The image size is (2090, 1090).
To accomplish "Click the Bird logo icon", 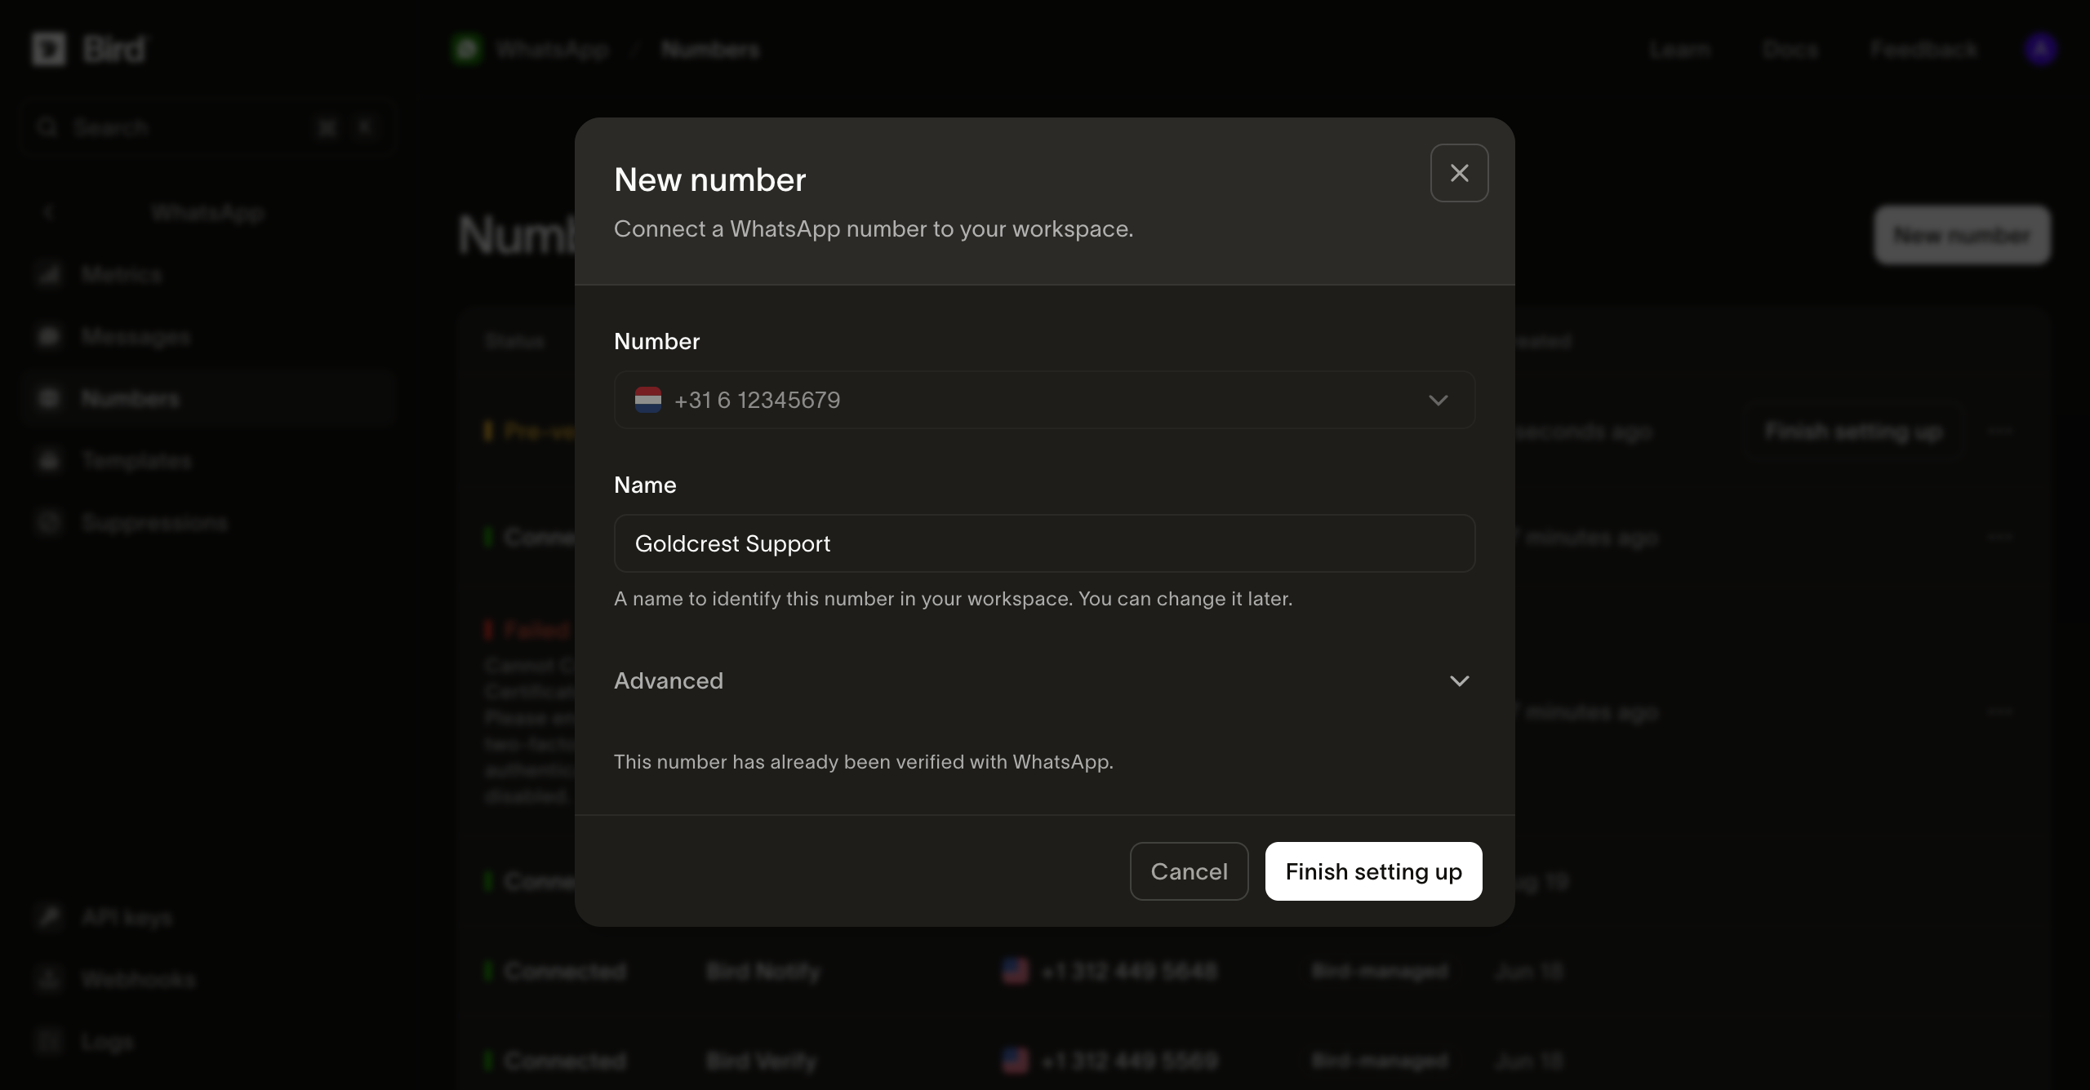I will (x=49, y=49).
